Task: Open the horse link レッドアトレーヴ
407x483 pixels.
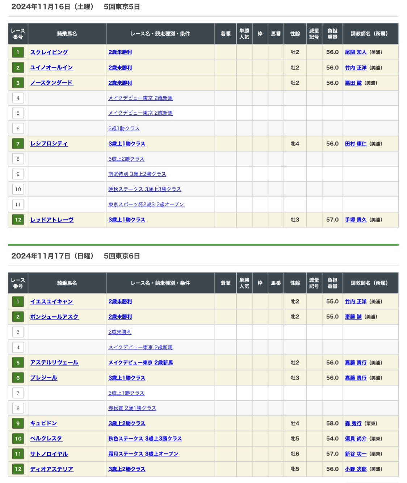Action: (52, 220)
